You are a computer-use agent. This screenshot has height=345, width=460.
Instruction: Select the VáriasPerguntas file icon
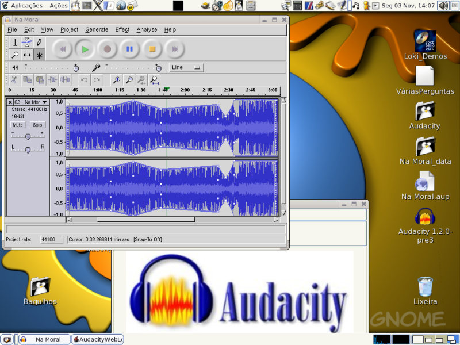click(x=425, y=80)
